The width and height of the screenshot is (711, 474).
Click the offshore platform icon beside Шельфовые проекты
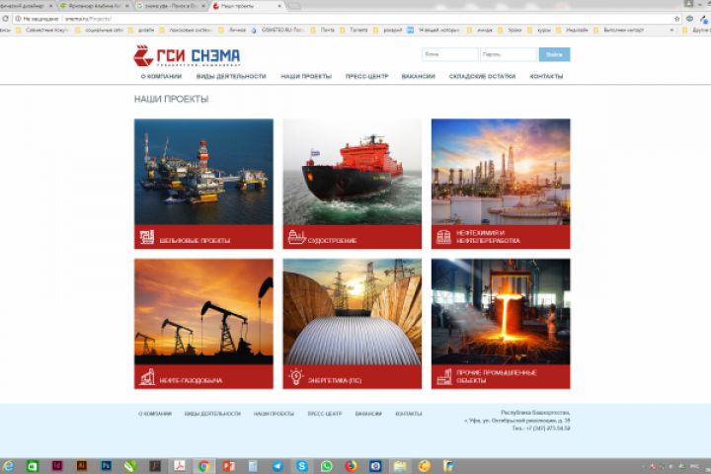click(146, 237)
